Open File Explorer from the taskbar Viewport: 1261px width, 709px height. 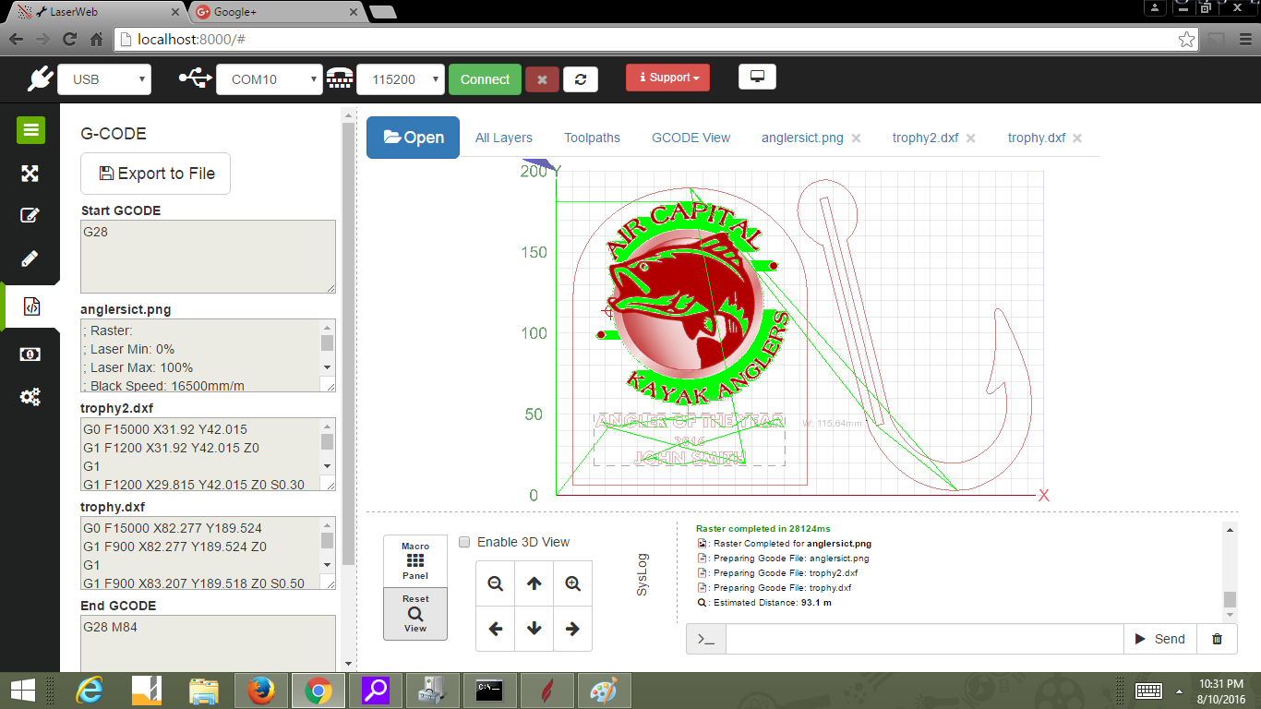click(x=204, y=690)
